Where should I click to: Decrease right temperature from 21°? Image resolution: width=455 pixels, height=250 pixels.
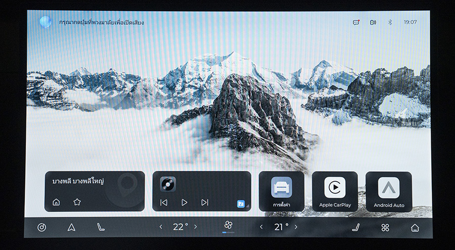tap(261, 227)
